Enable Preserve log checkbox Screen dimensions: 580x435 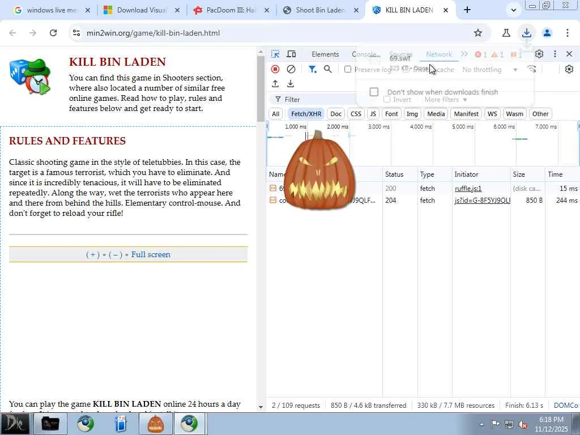tap(348, 69)
